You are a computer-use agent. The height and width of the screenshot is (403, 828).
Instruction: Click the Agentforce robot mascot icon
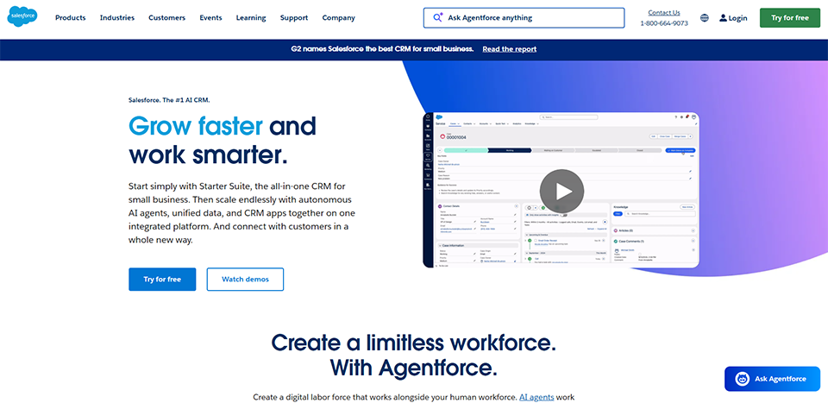[x=743, y=379]
